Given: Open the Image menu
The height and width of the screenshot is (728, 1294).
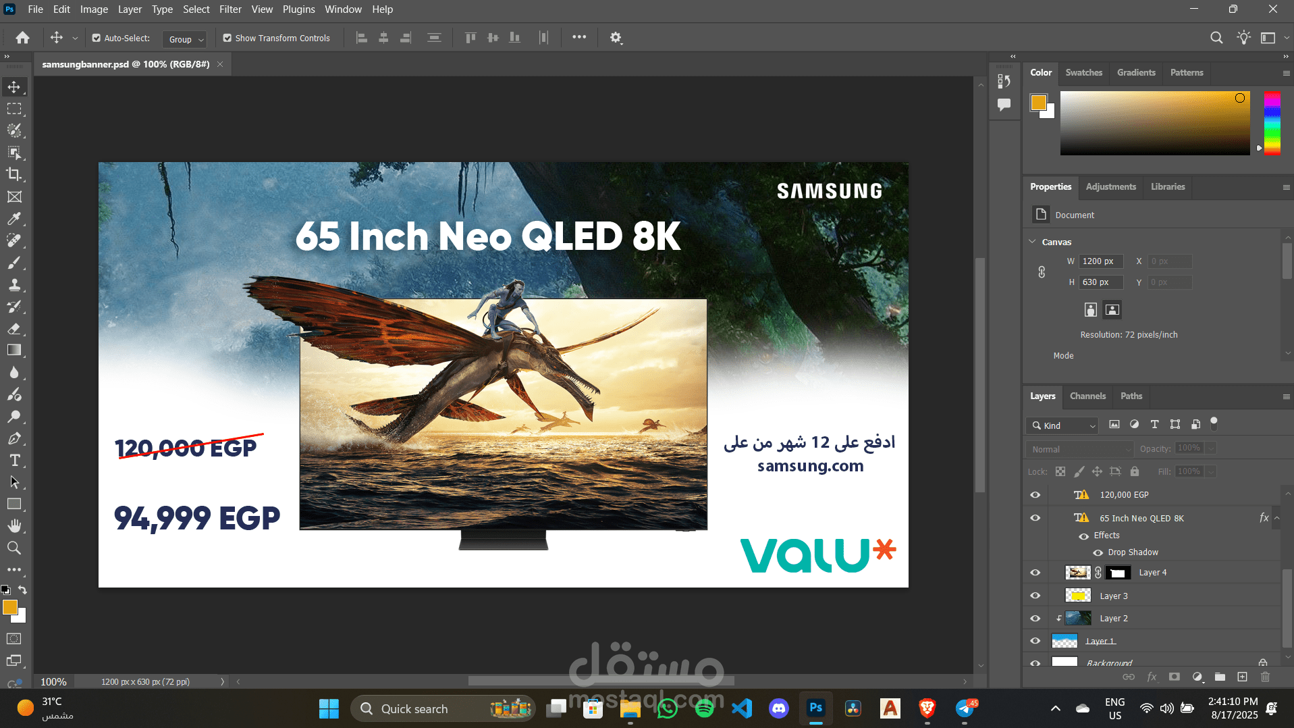Looking at the screenshot, I should [94, 9].
